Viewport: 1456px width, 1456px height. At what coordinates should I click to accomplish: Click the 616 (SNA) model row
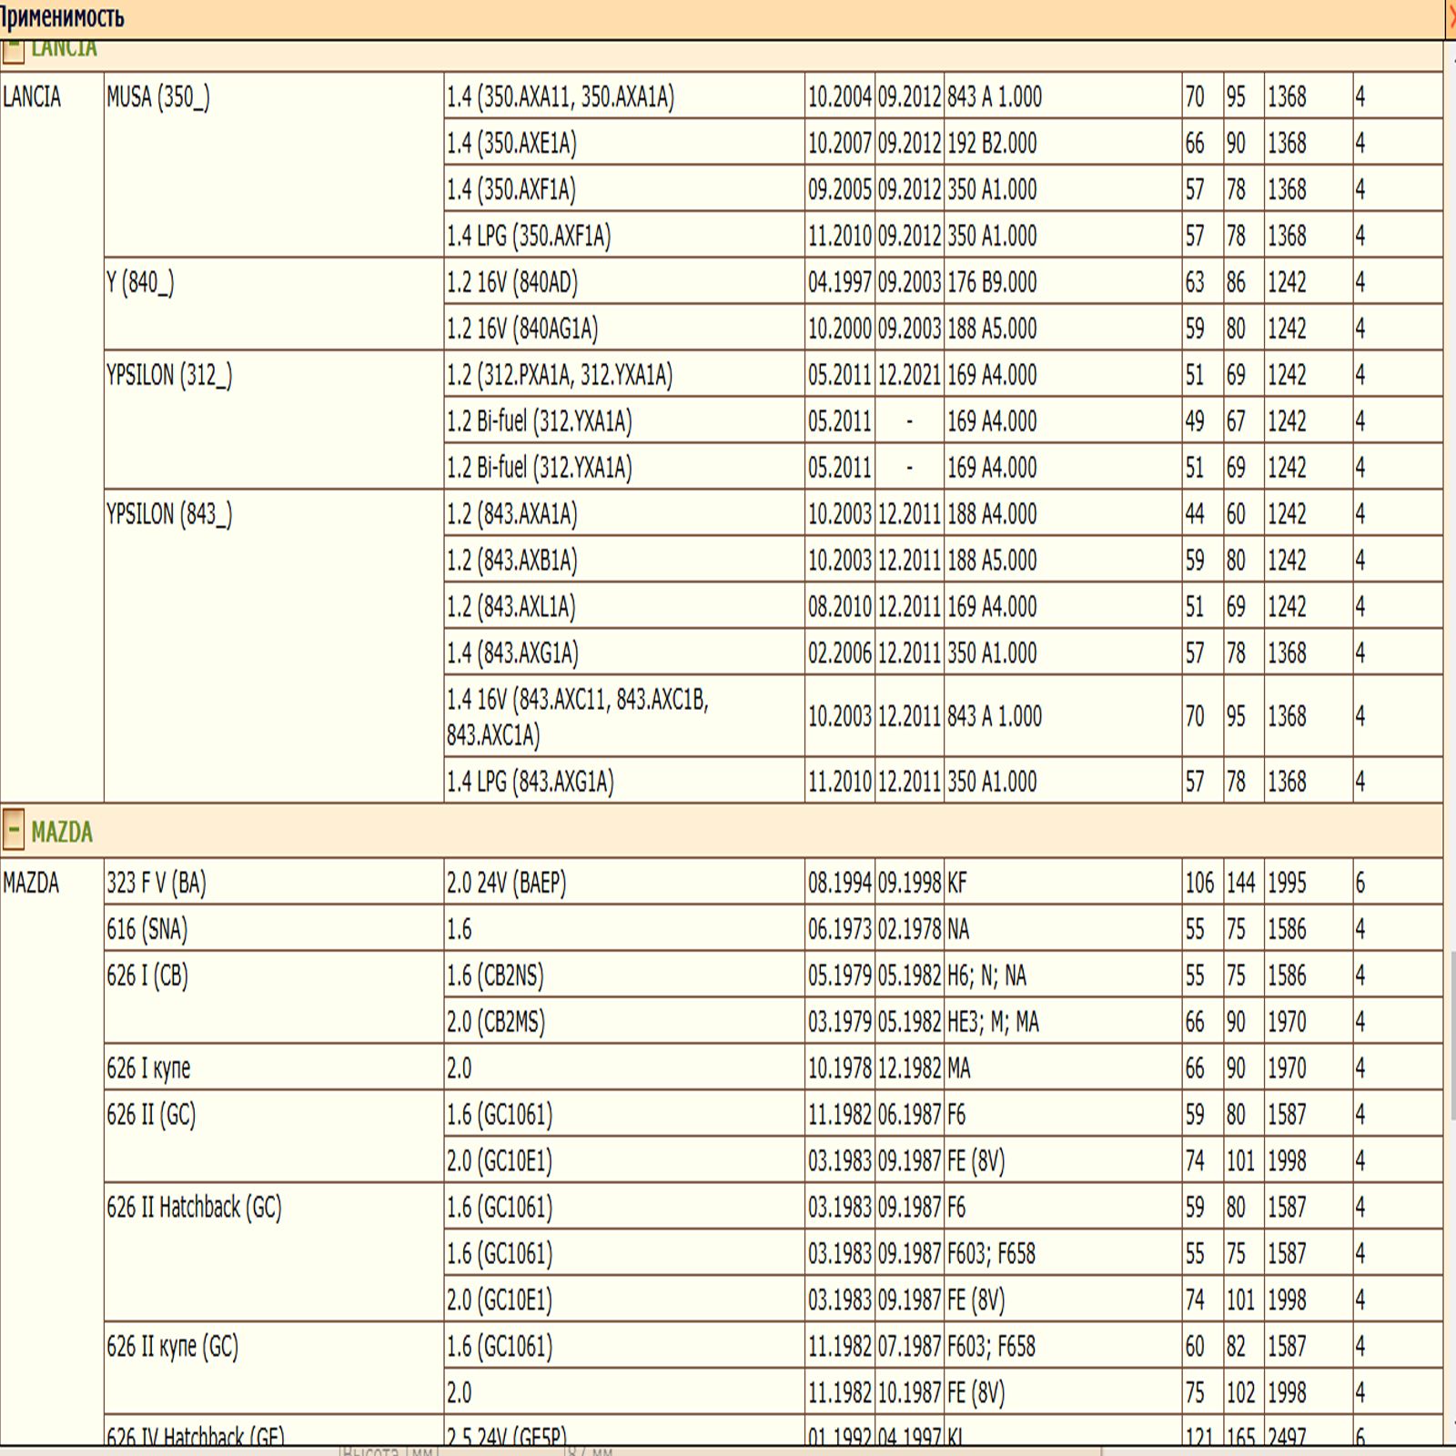pos(147,929)
